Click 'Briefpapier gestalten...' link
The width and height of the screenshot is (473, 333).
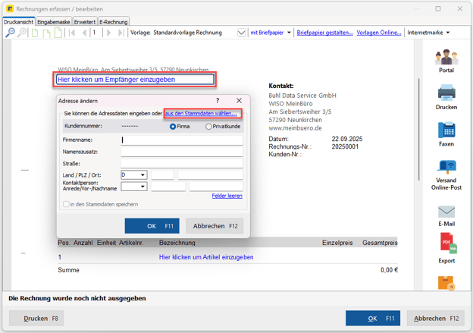click(x=324, y=33)
